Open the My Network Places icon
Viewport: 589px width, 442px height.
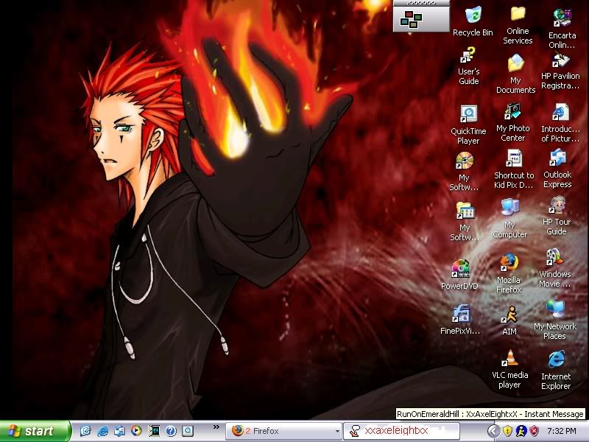pyautogui.click(x=555, y=320)
